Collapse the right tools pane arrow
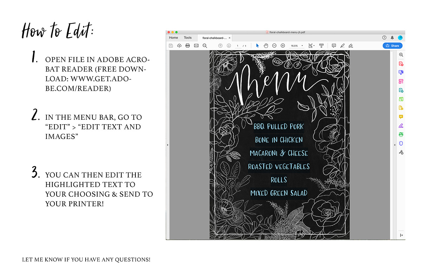Screen dimensions: 421x280 point(394,145)
